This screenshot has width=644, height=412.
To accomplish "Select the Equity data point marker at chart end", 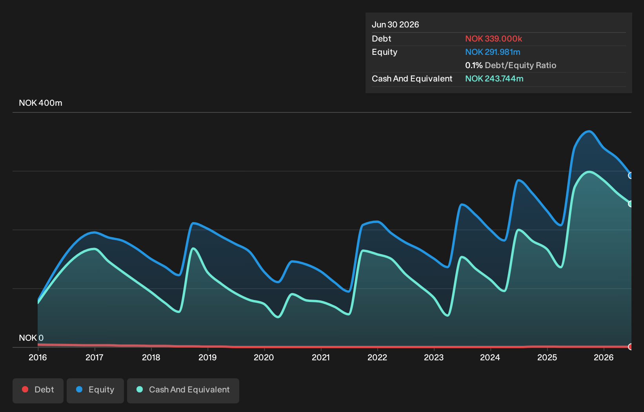I will click(x=631, y=175).
